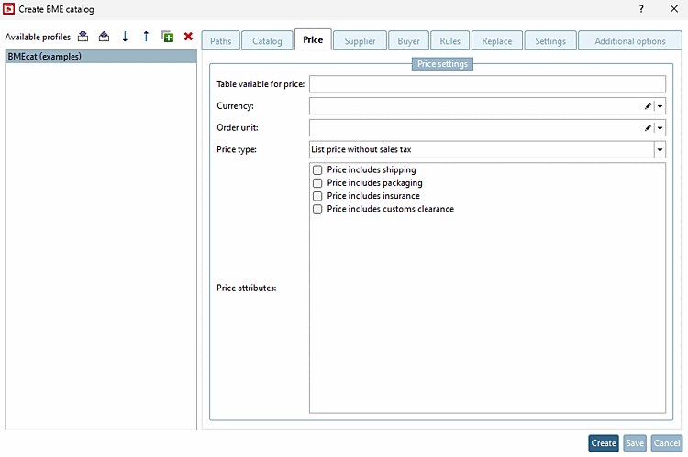Click the Create button
Viewport: 688px width, 457px height.
[604, 443]
